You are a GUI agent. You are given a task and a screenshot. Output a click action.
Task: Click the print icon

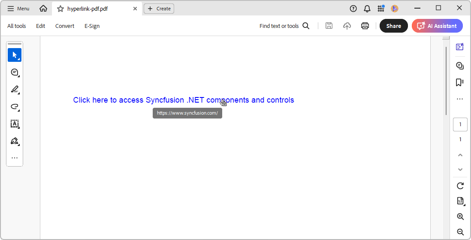pyautogui.click(x=365, y=26)
